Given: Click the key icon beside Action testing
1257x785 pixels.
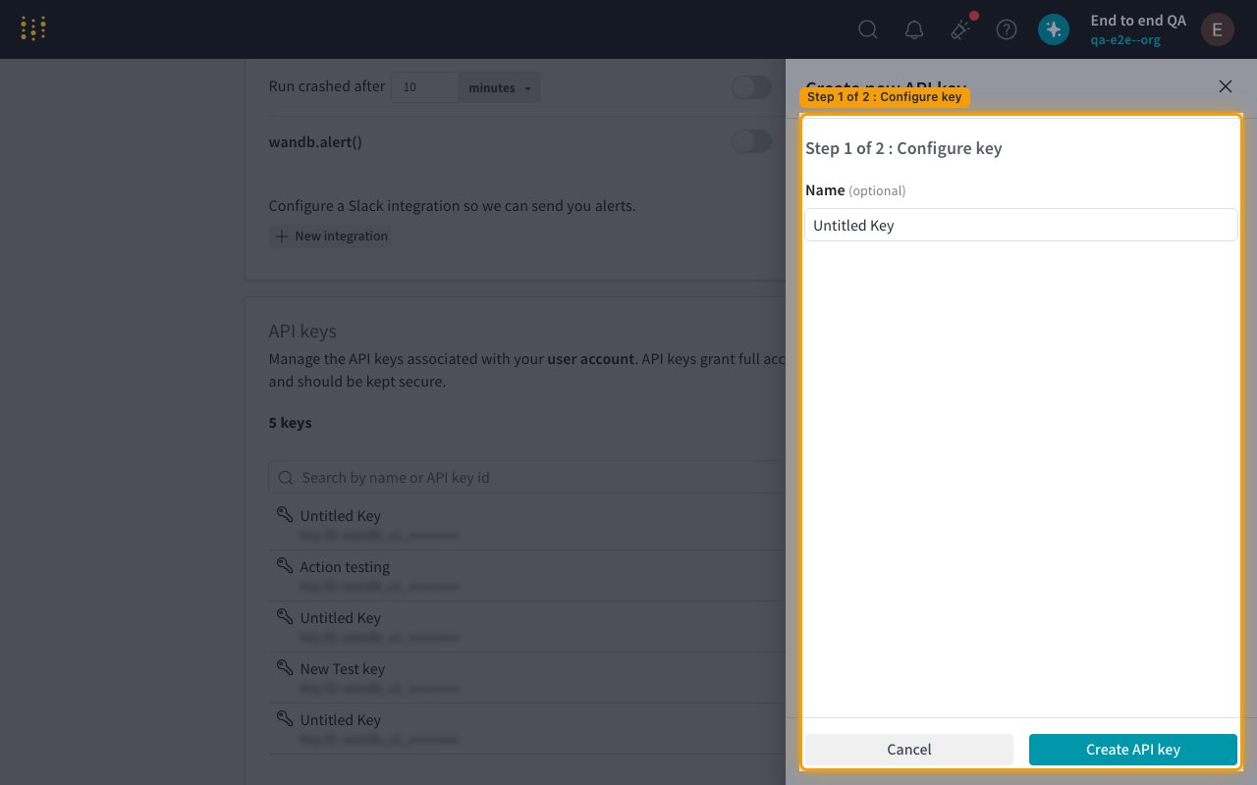Looking at the screenshot, I should point(285,566).
